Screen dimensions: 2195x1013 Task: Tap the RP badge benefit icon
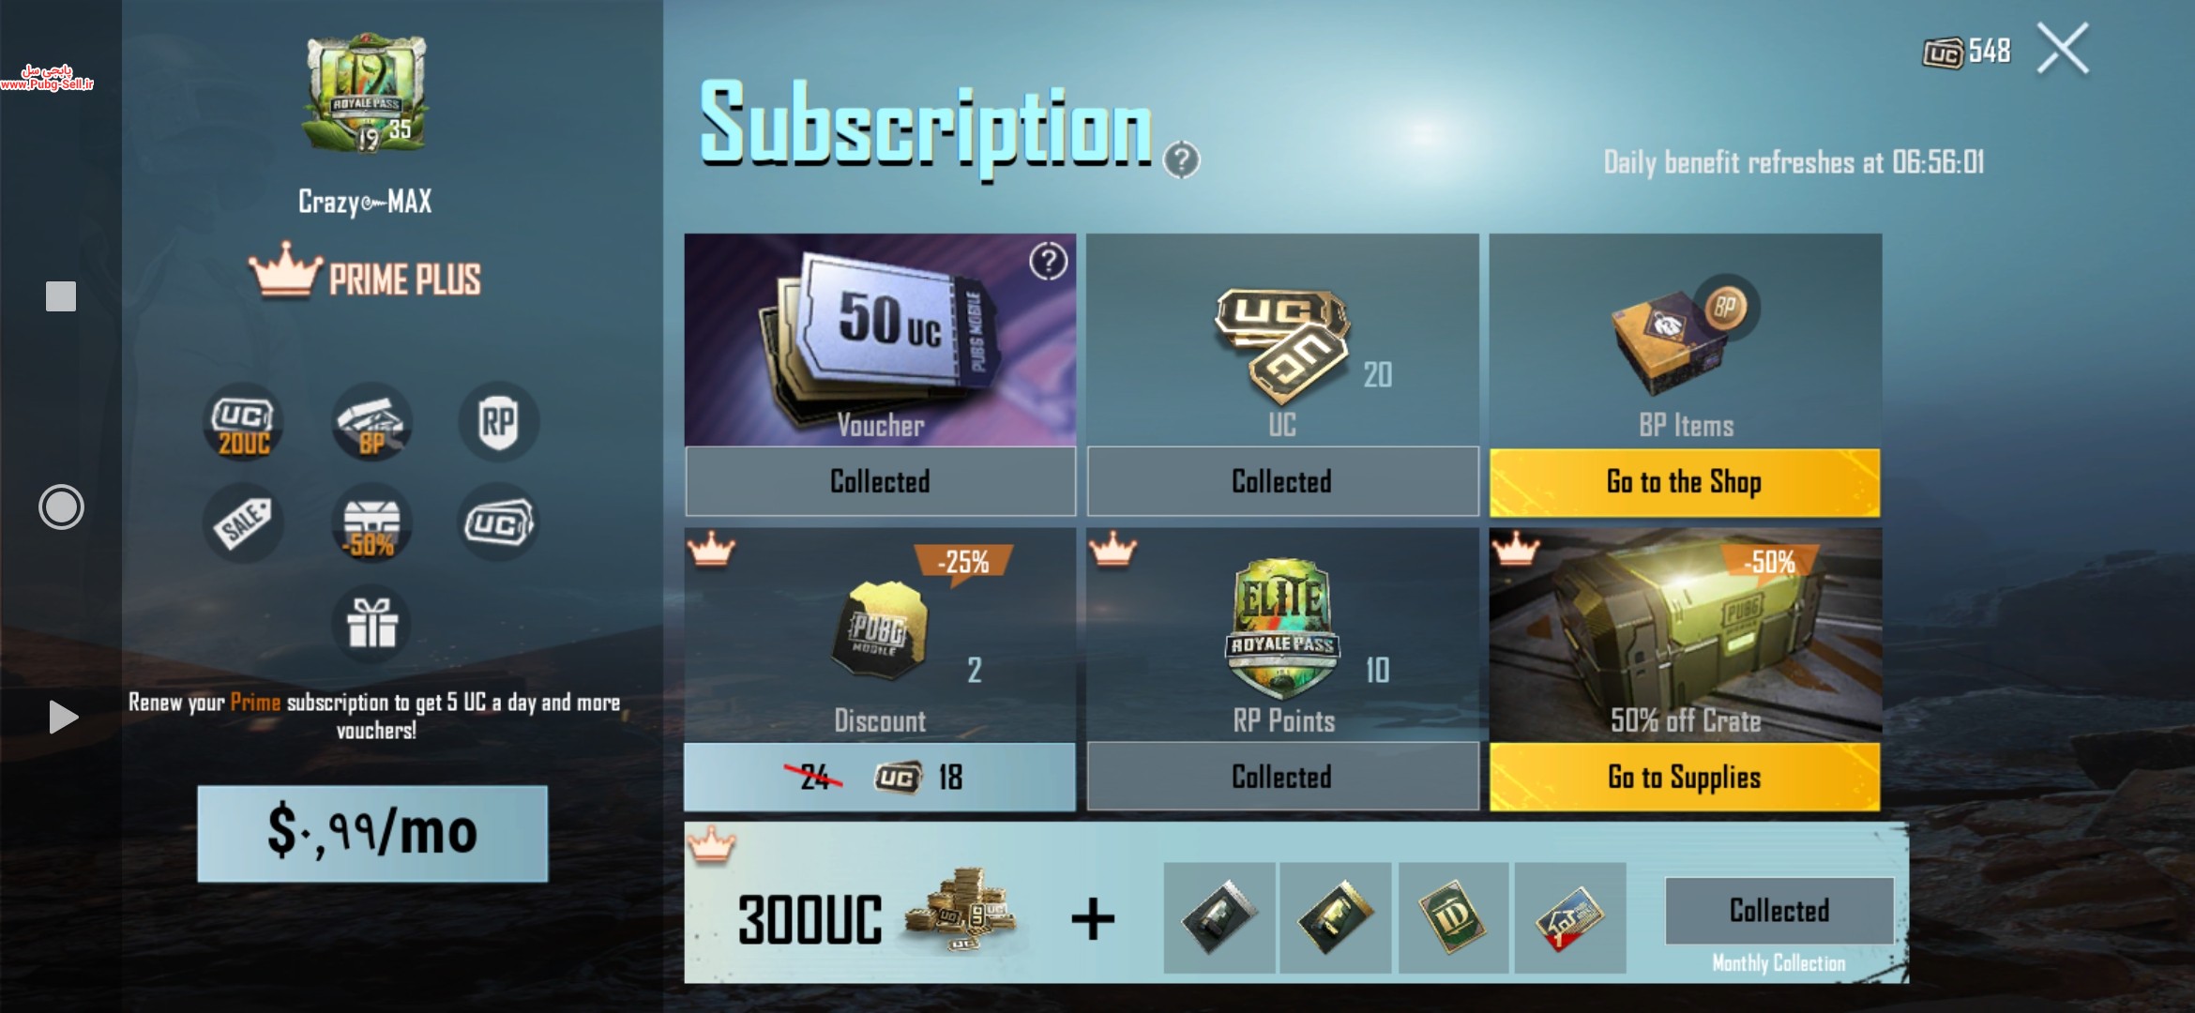click(x=499, y=423)
